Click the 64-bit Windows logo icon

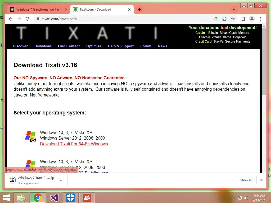click(x=31, y=137)
